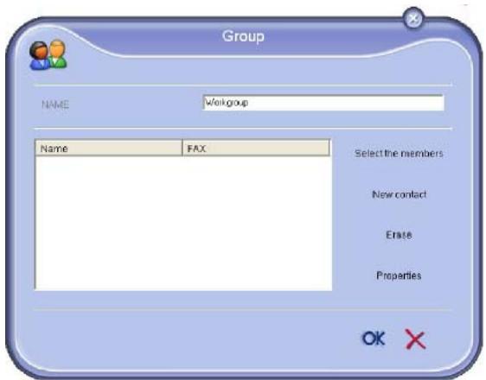Click Select the members
This screenshot has height=380, width=486.
tap(399, 154)
